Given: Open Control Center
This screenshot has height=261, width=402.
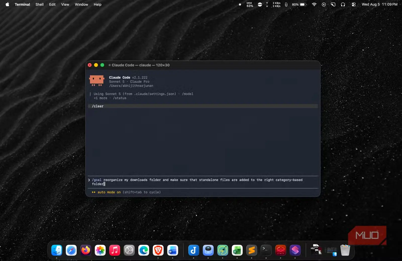Looking at the screenshot, I should (x=354, y=5).
